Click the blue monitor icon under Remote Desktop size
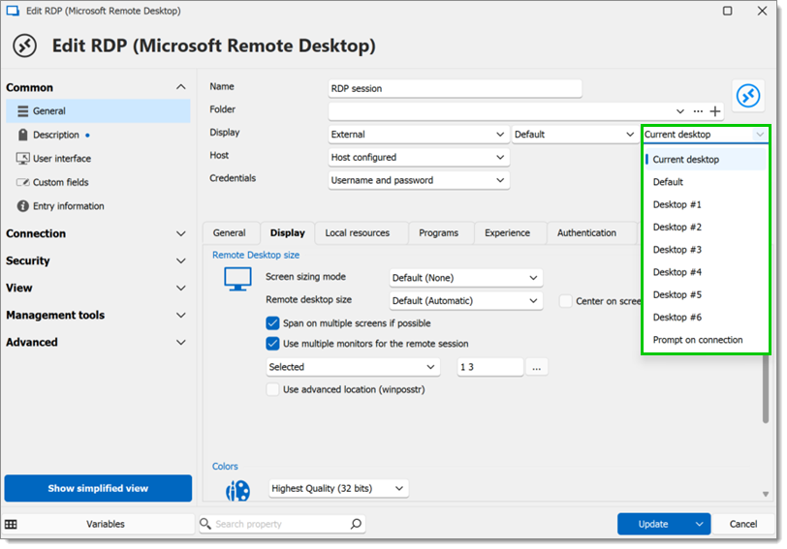The image size is (787, 549). pyautogui.click(x=237, y=279)
